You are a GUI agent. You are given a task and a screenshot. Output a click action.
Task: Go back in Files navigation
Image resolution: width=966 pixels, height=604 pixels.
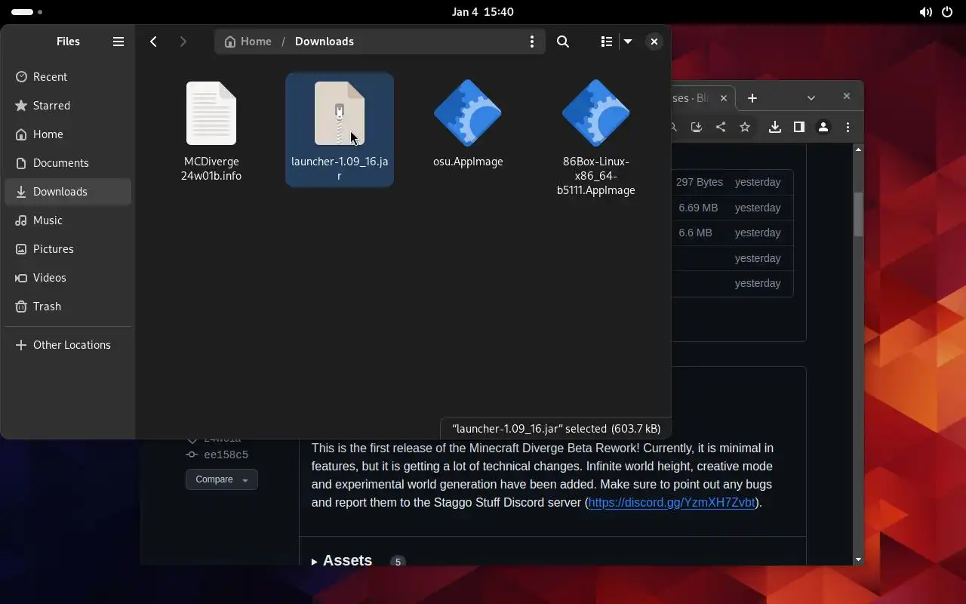point(154,42)
